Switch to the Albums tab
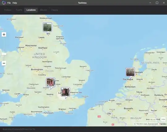 [44, 10]
